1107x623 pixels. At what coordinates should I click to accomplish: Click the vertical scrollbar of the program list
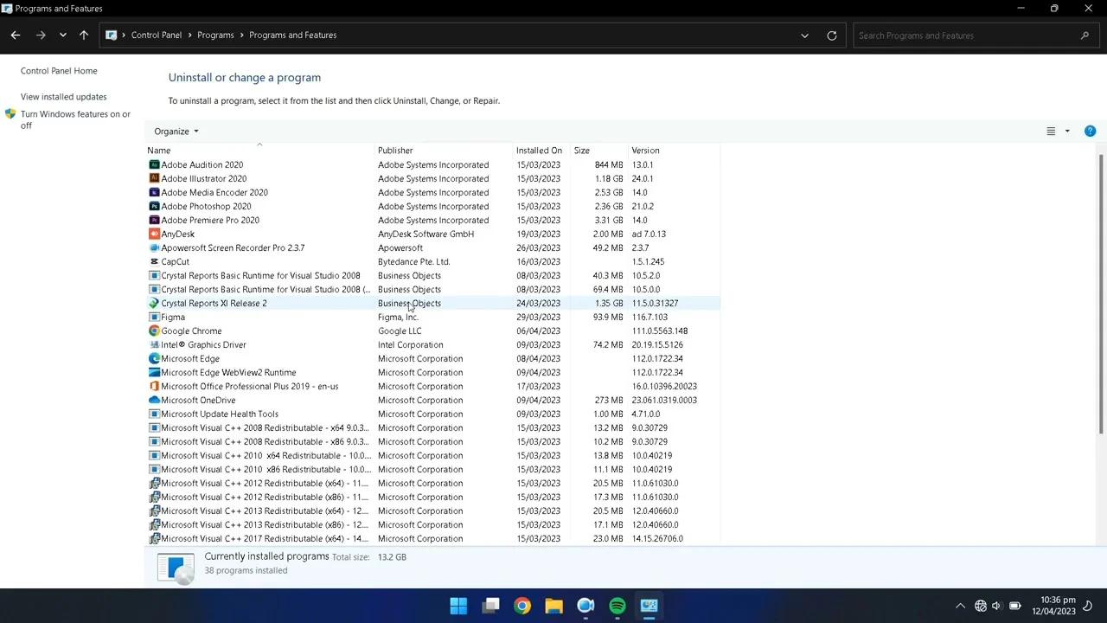tap(1101, 294)
